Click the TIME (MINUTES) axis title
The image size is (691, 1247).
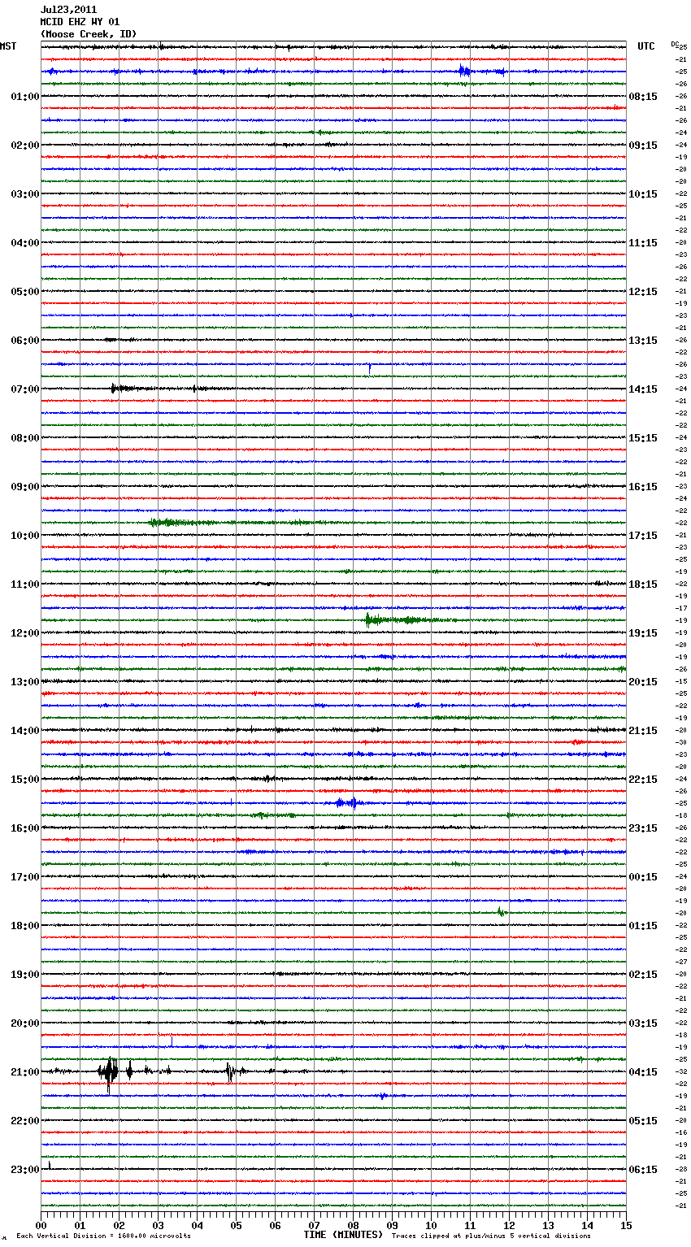tap(343, 1235)
